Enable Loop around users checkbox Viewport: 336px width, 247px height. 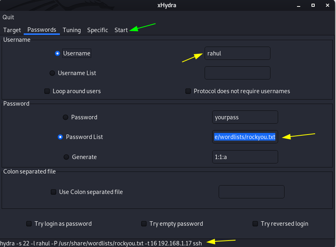point(47,91)
